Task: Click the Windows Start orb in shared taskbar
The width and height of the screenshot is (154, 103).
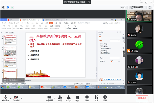Action: 3,87
